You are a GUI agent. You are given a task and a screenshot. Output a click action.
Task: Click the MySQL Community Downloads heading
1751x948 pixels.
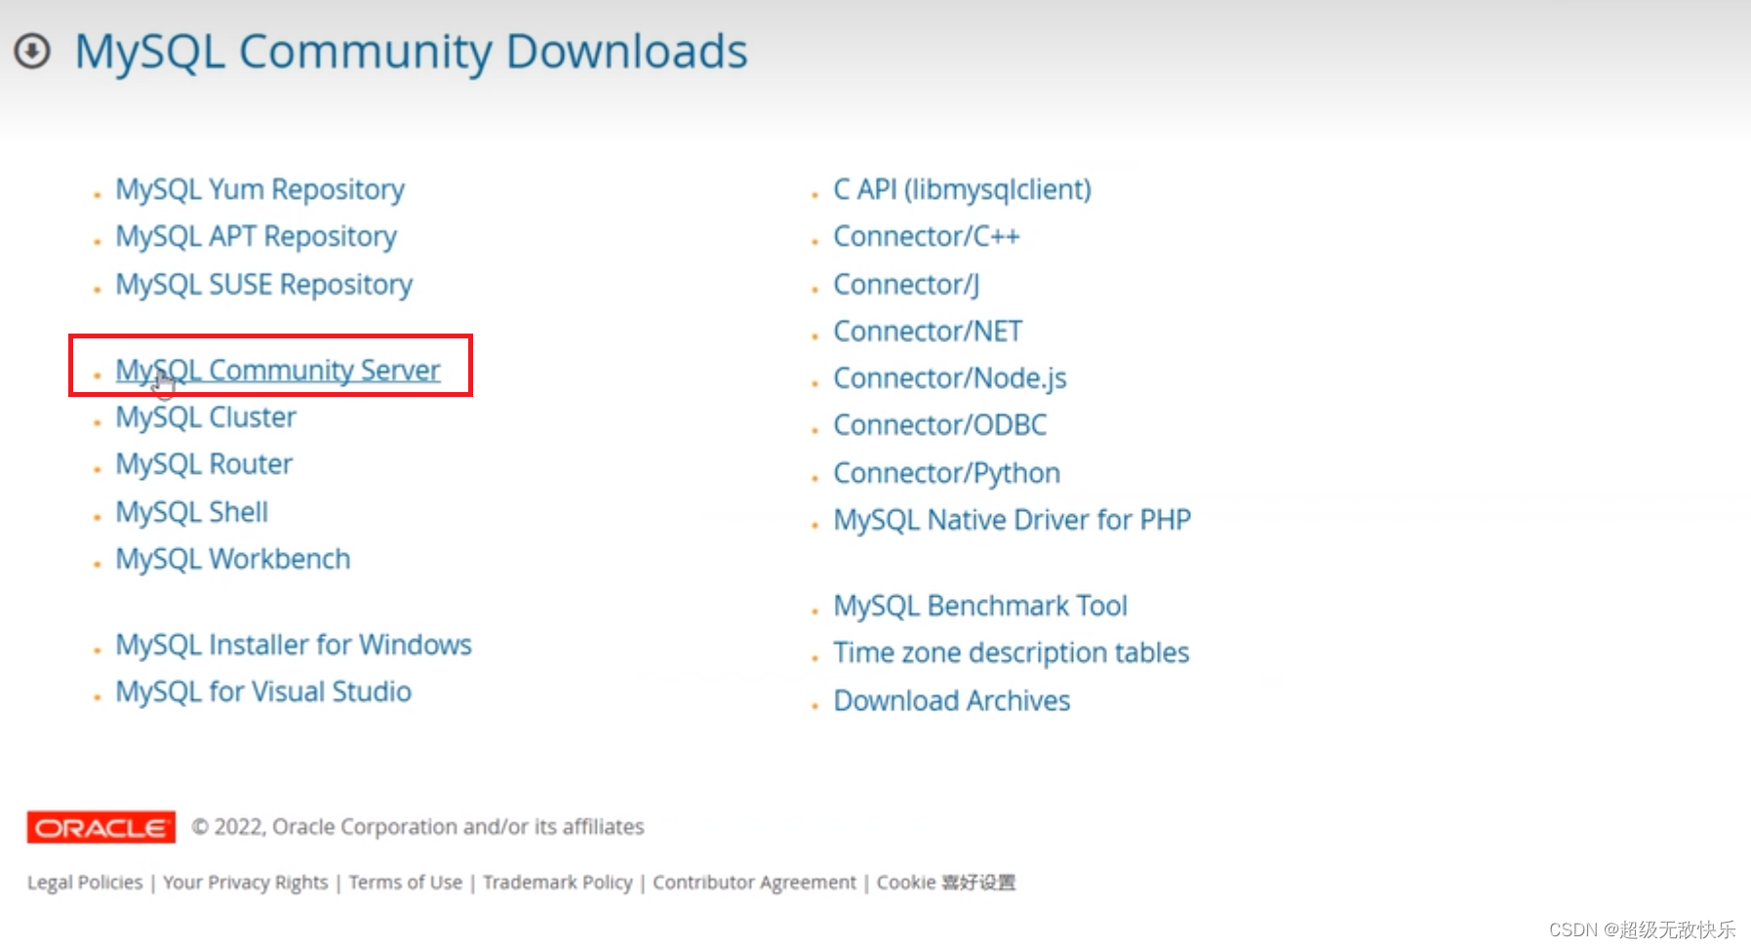coord(411,52)
